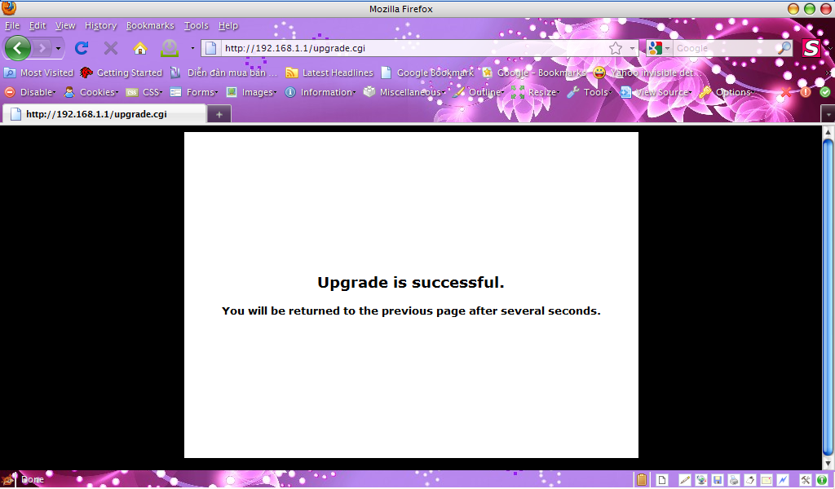
Task: Click the printer icon in status bar
Action: tap(734, 480)
